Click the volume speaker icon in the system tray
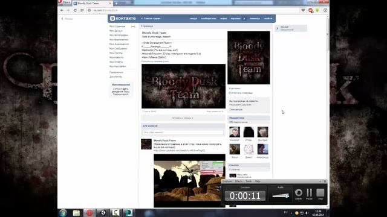Image resolution: width=387 pixels, height=217 pixels. tap(307, 213)
